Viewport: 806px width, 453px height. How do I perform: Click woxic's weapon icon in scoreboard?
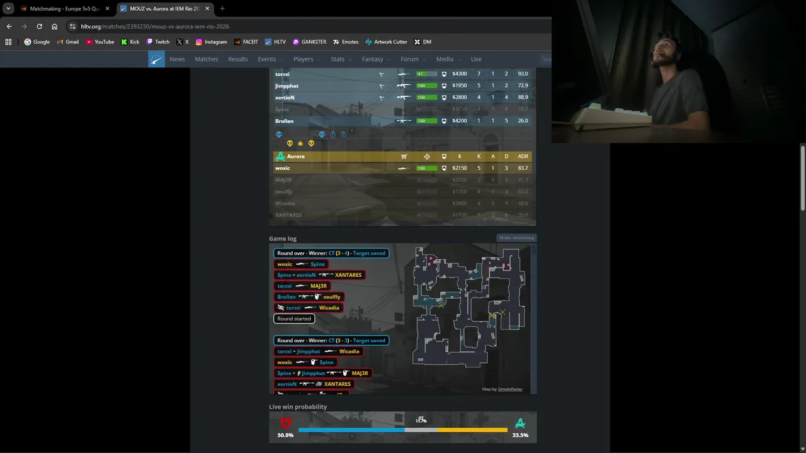(x=404, y=168)
